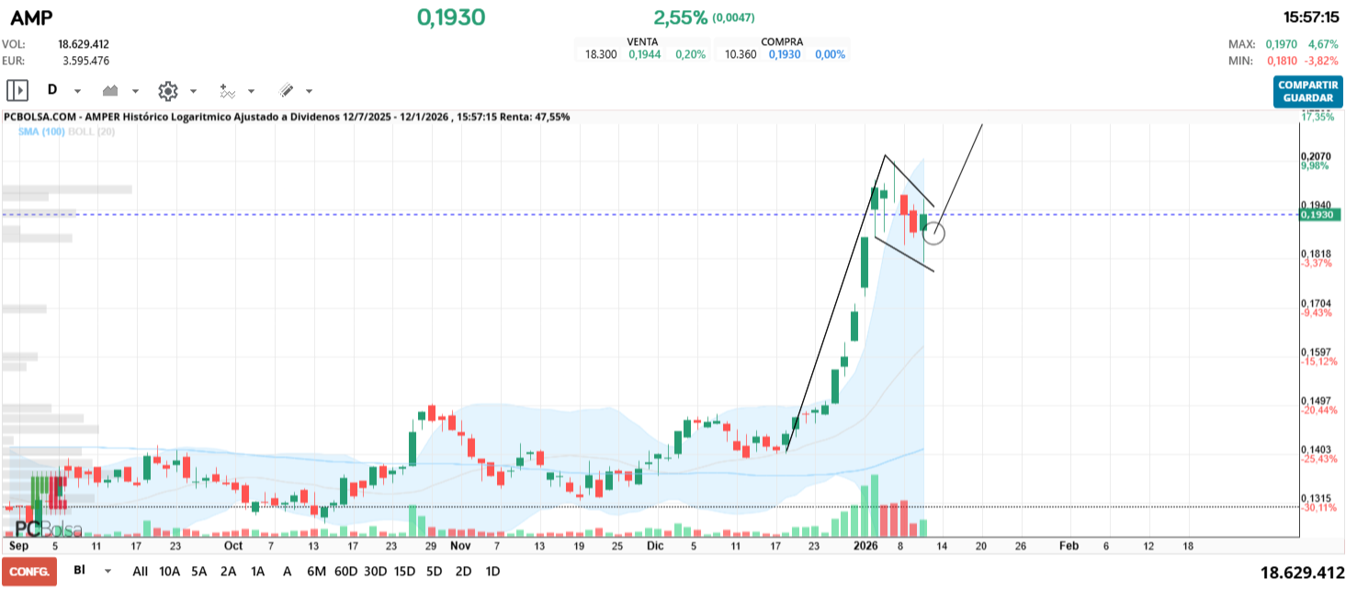The width and height of the screenshot is (1357, 591).
Task: Expand the drawing tools dropdown arrow
Action: 309,91
